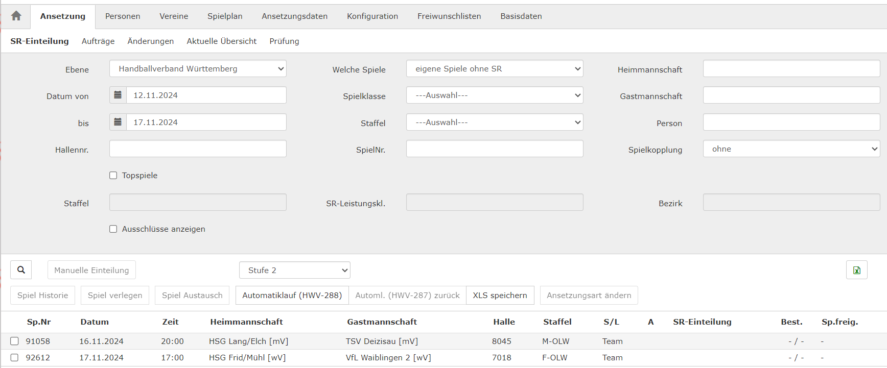Go to the Aufträge sub-tab

[x=98, y=41]
